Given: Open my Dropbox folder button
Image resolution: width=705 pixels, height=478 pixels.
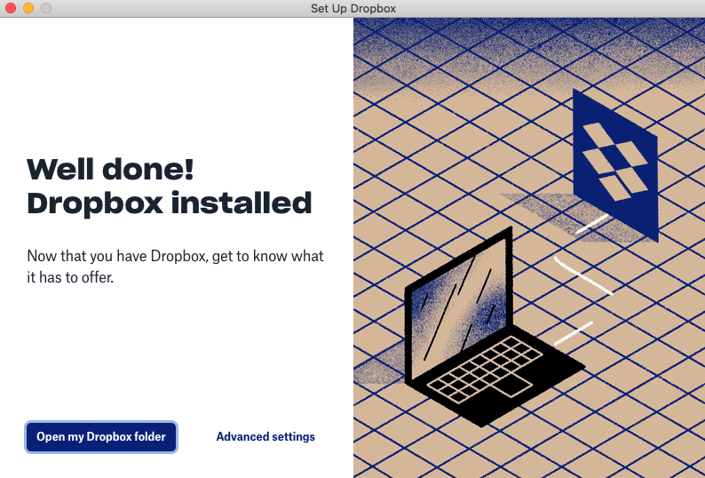Looking at the screenshot, I should pyautogui.click(x=101, y=436).
